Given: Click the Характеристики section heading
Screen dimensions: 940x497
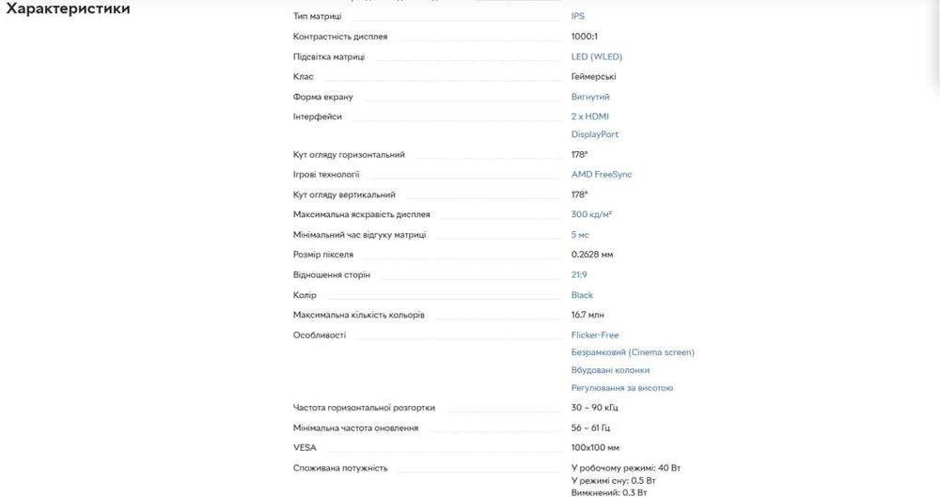Looking at the screenshot, I should pyautogui.click(x=68, y=9).
